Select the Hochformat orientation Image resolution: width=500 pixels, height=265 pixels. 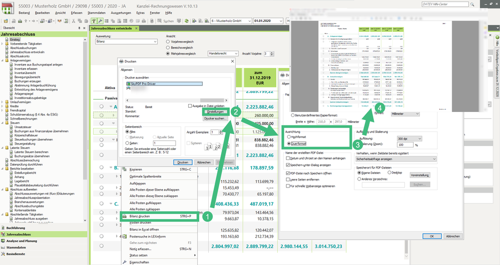pyautogui.click(x=289, y=137)
